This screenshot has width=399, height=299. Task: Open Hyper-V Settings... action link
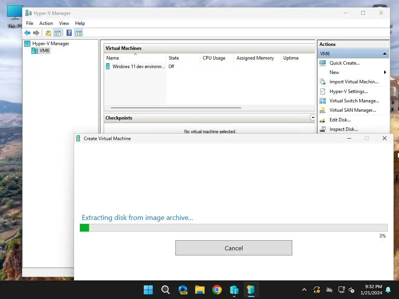pos(348,91)
